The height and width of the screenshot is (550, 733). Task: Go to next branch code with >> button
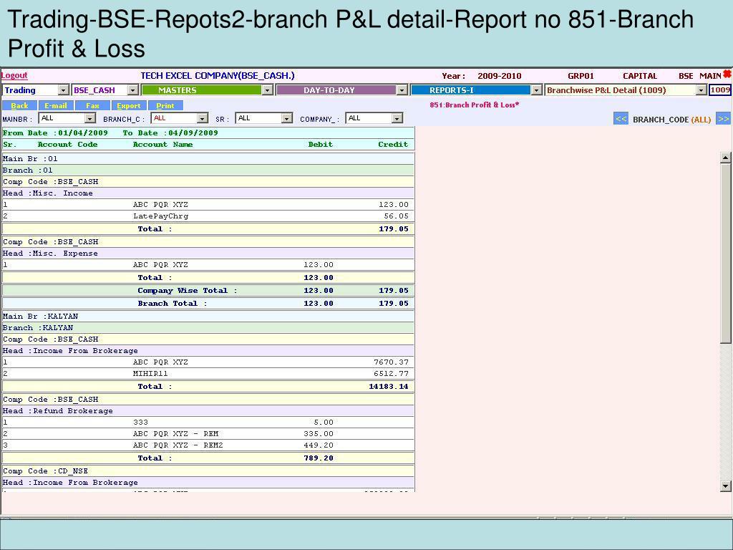pyautogui.click(x=723, y=119)
